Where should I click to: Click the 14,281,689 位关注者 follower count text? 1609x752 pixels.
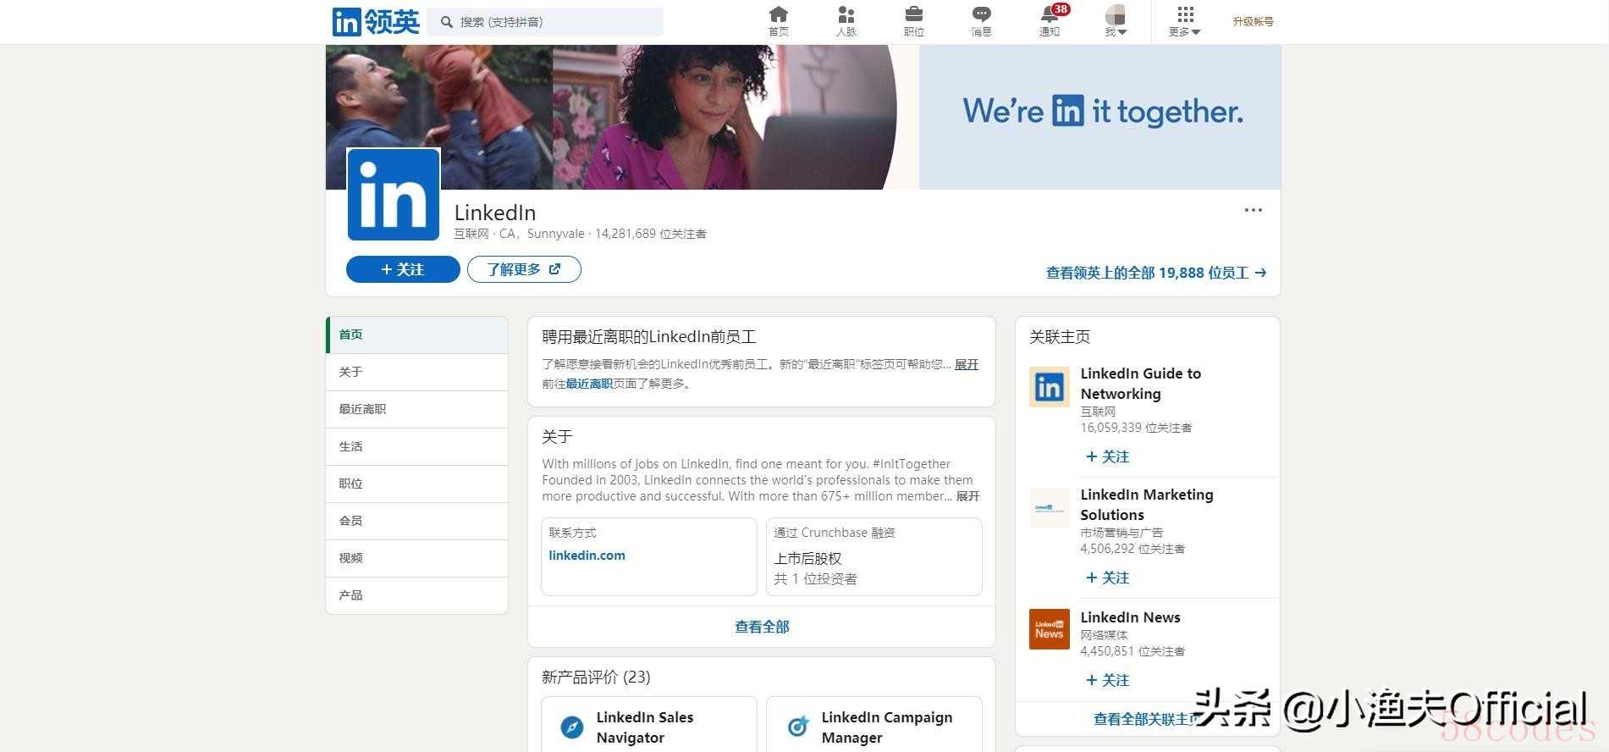coord(650,234)
